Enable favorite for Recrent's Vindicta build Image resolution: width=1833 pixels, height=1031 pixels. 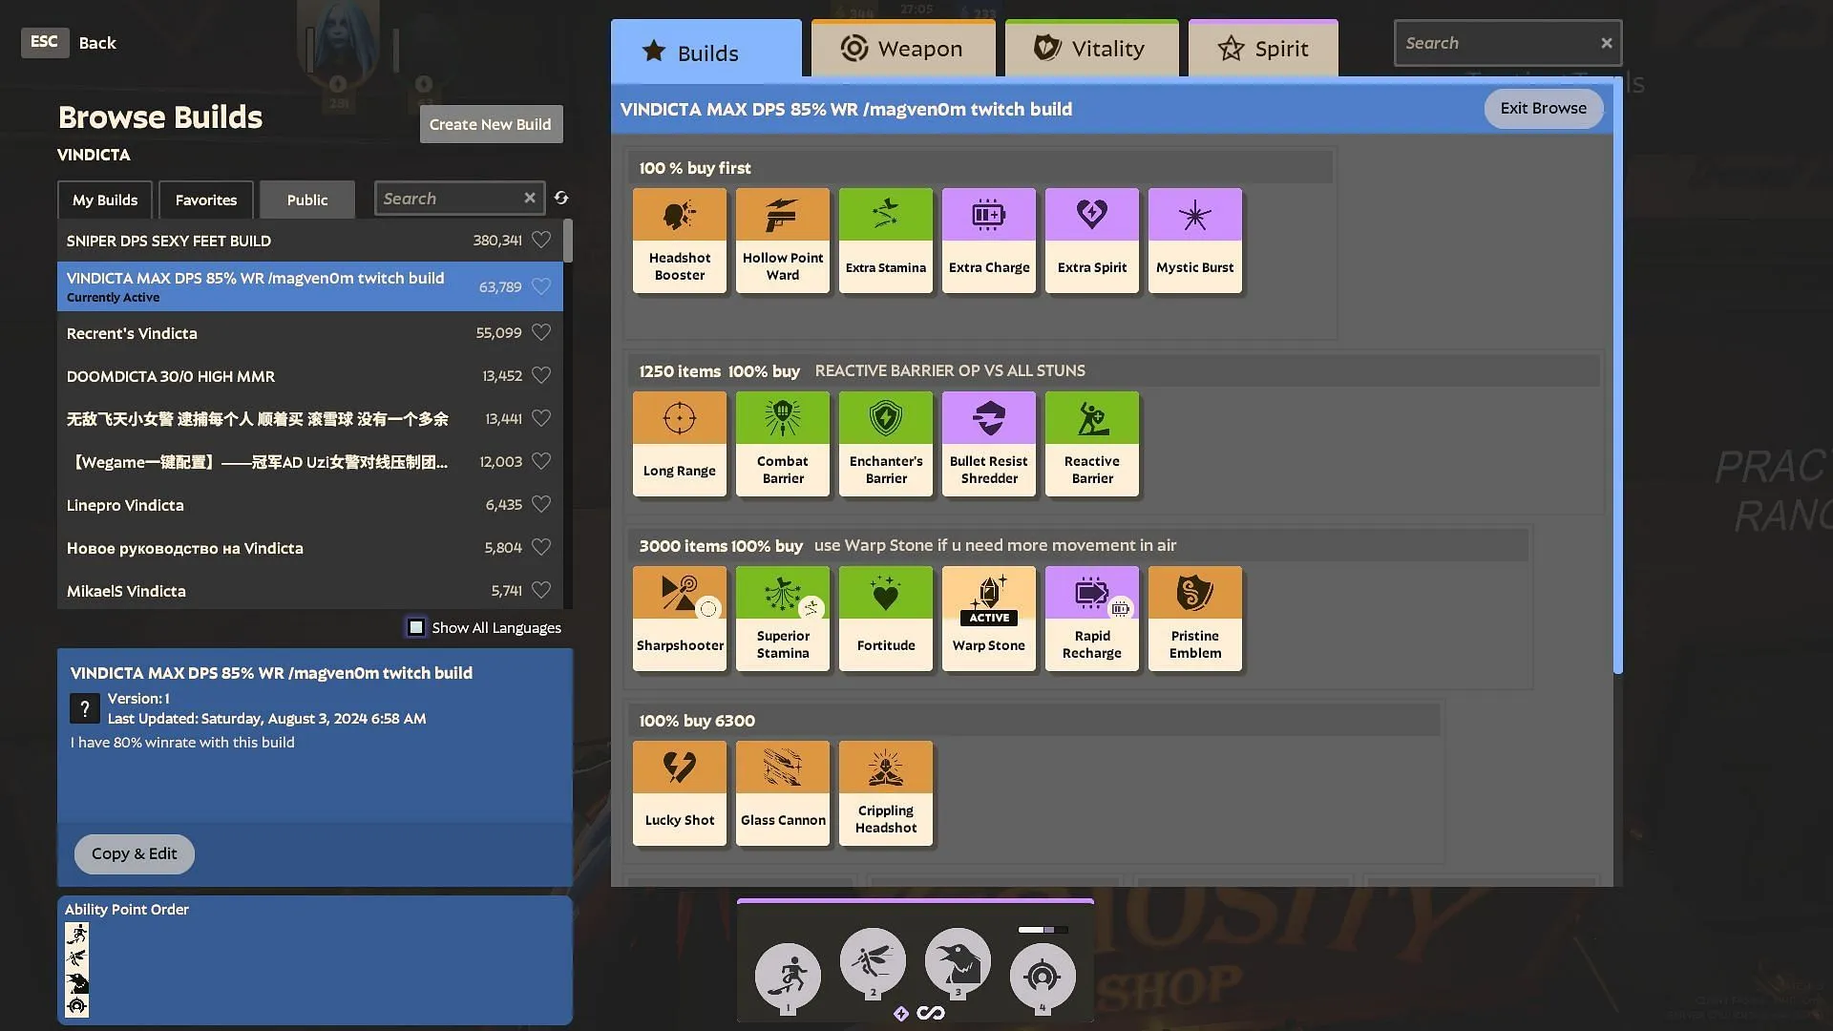[x=541, y=332]
